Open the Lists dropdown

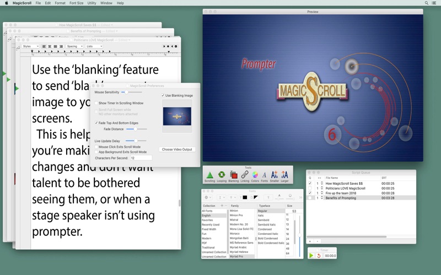(x=94, y=46)
